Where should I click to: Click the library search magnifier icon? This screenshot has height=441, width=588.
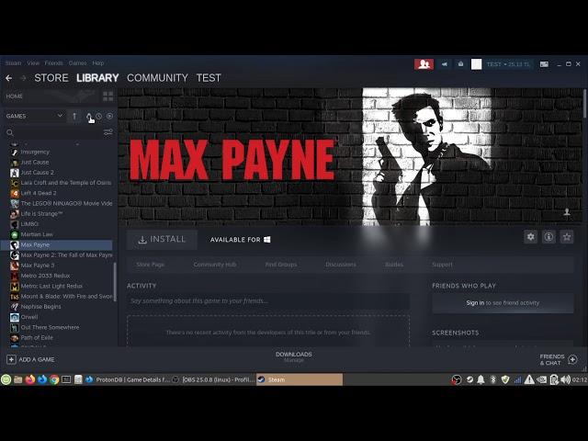pos(10,132)
